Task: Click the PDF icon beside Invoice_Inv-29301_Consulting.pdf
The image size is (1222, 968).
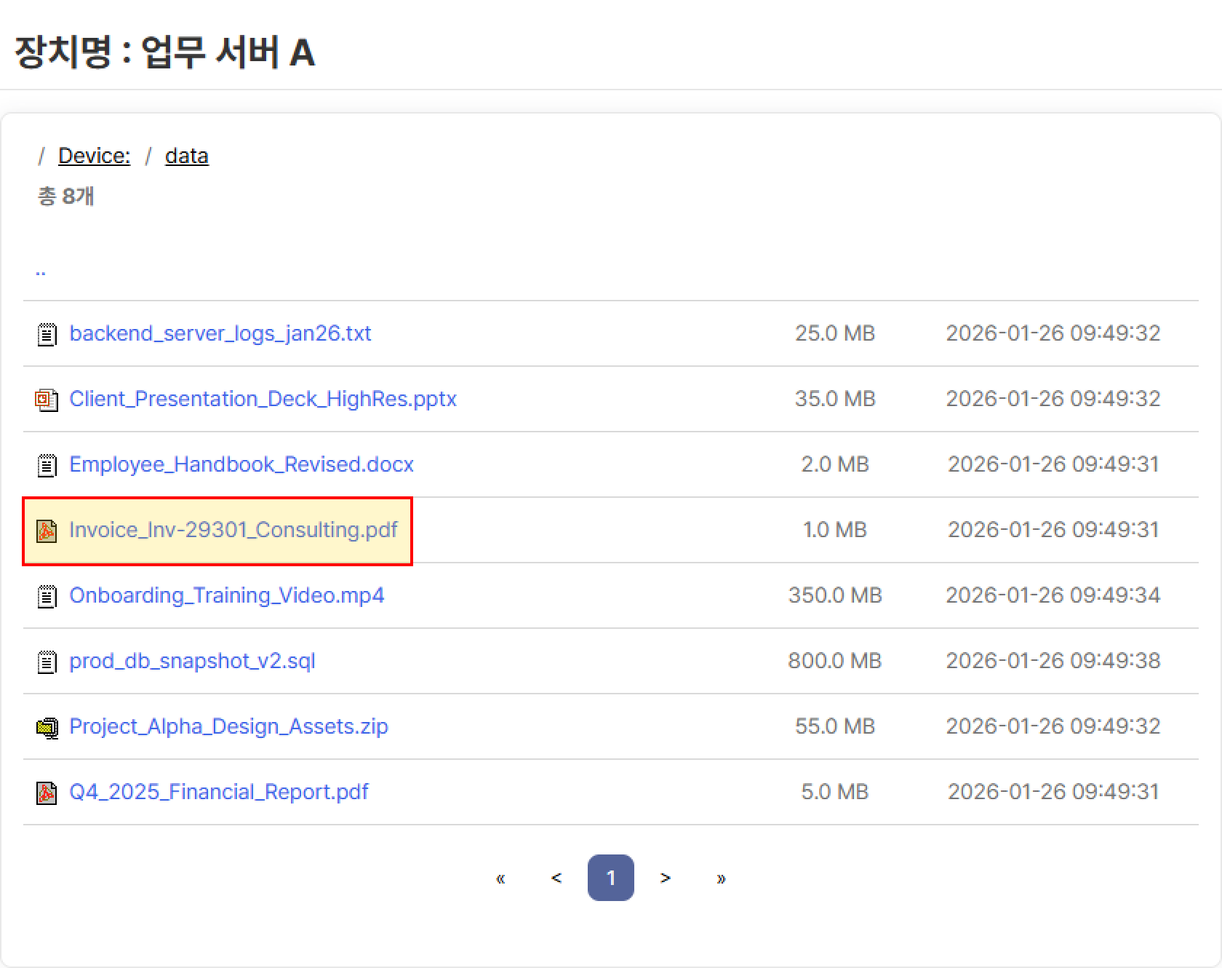Action: tap(47, 531)
